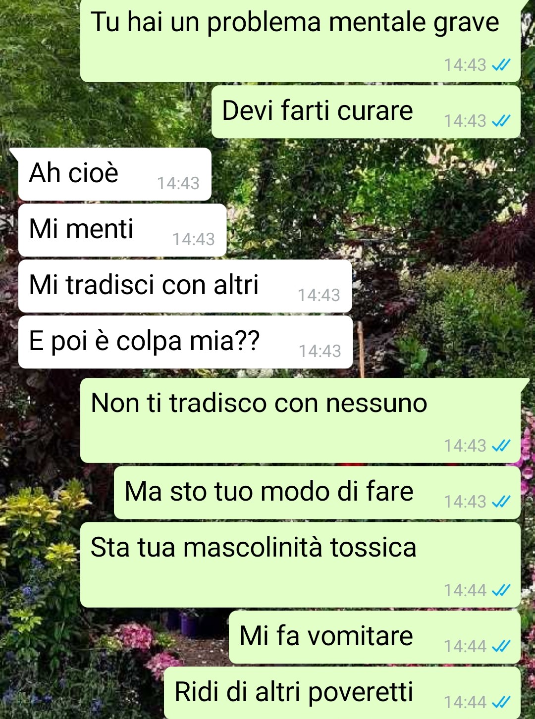Viewport: 535px width, 719px height.
Task: Click read ticks on 'Sta tua mascolinità tossica'
Action: click(x=501, y=590)
